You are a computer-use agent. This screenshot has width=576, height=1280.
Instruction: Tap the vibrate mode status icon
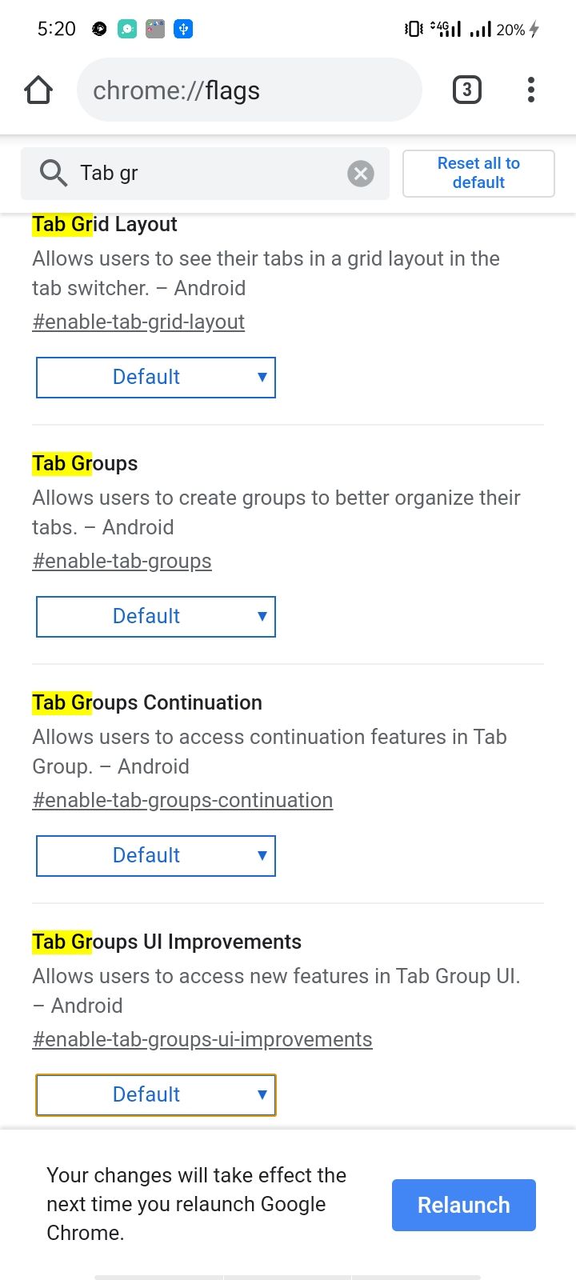coord(414,30)
